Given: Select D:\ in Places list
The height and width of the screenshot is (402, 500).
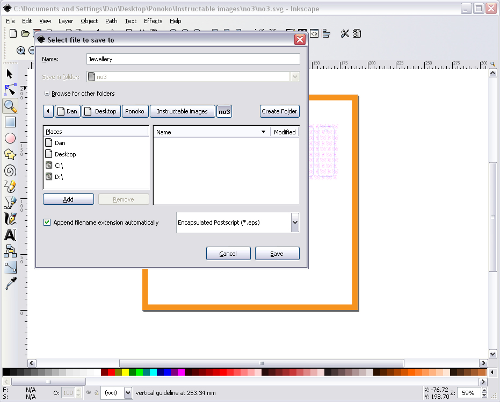Looking at the screenshot, I should [96, 177].
